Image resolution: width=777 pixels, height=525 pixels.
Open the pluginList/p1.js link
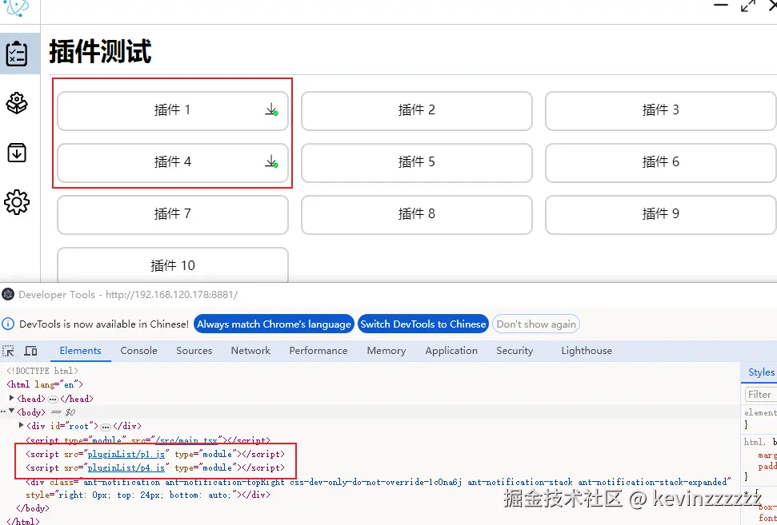tap(126, 454)
